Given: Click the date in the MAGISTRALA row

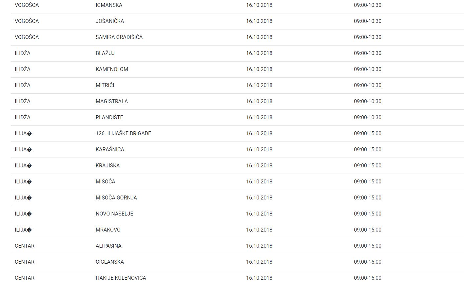Looking at the screenshot, I should (259, 102).
